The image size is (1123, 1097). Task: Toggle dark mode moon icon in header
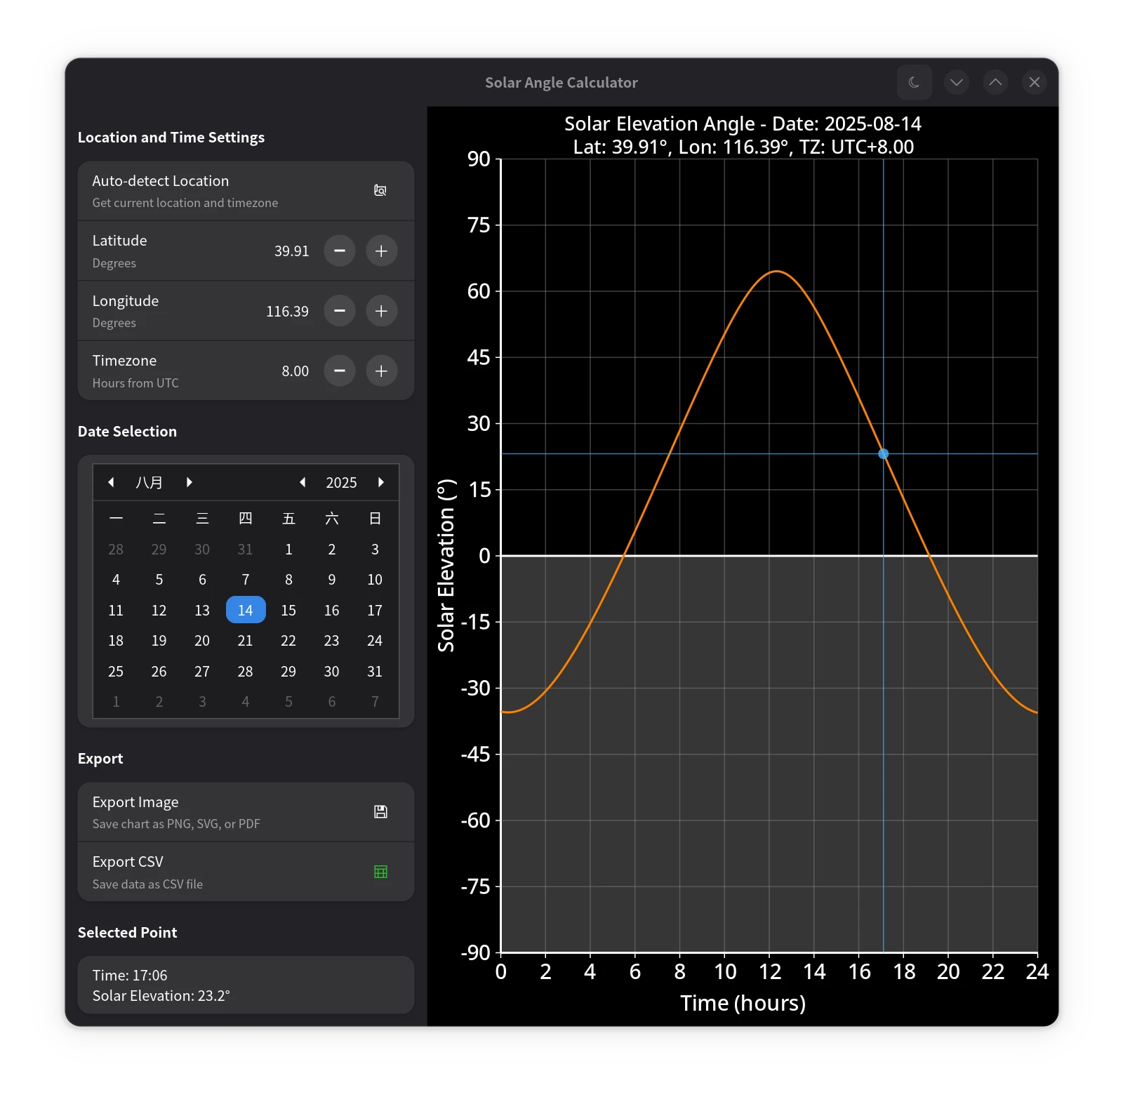click(x=914, y=82)
